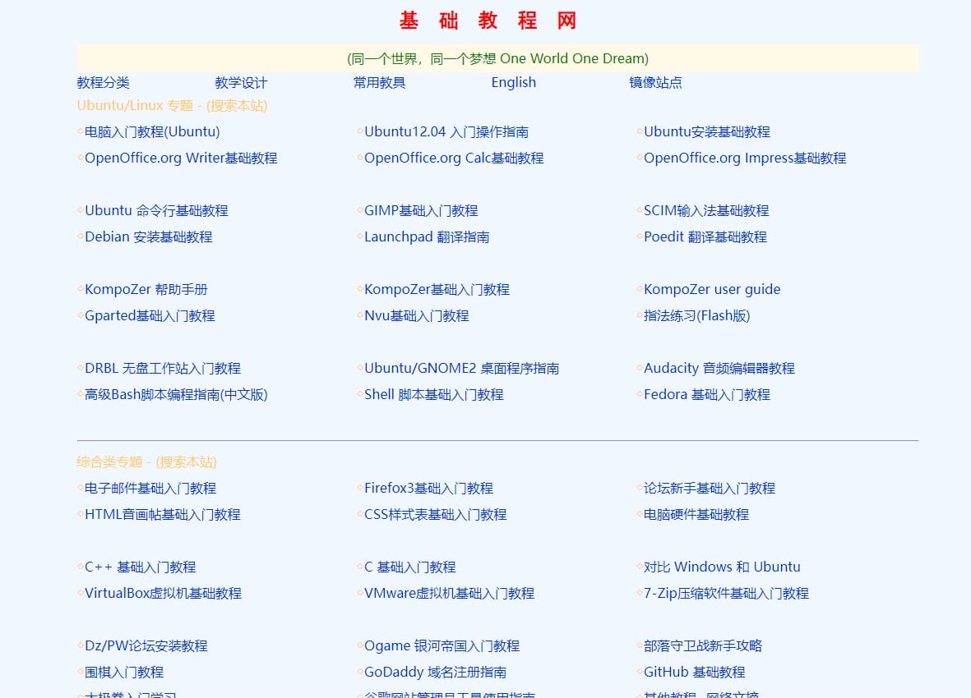The image size is (971, 698).
Task: Open VMware虚拟机基础入门教程
Action: click(450, 594)
